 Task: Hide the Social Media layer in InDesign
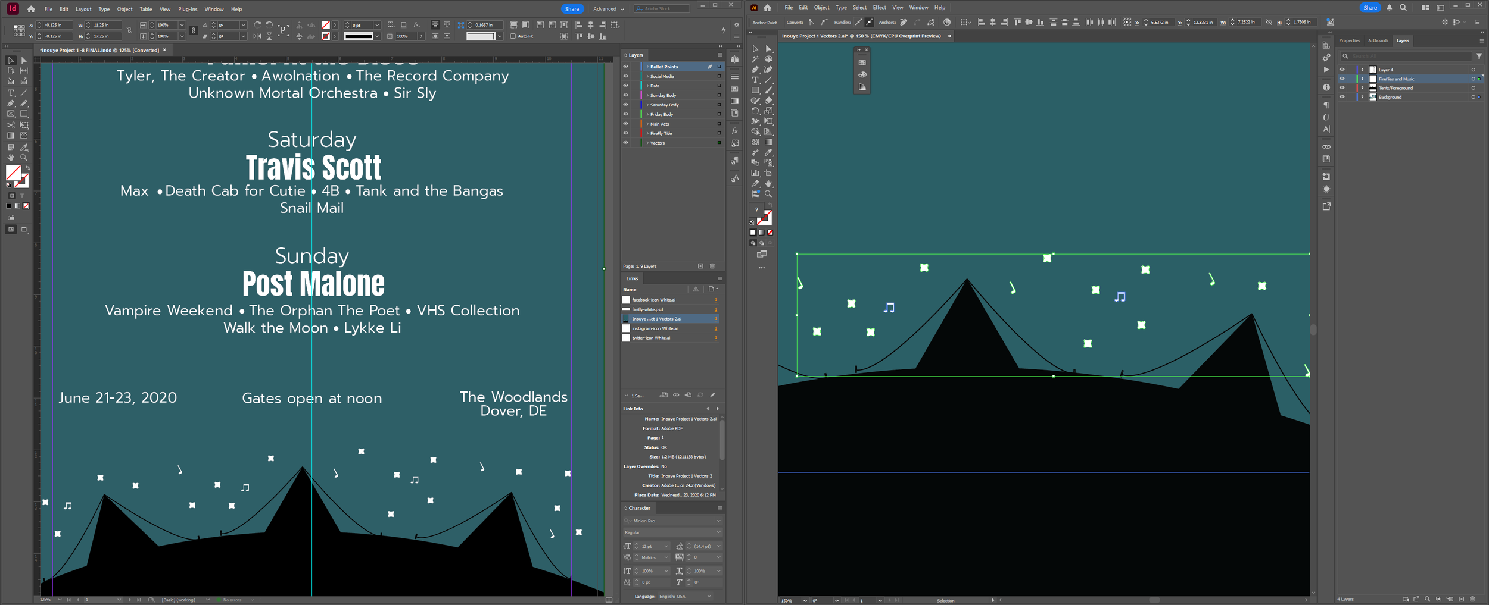pos(626,76)
